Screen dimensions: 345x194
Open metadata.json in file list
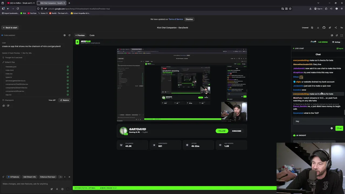pyautogui.click(x=11, y=67)
